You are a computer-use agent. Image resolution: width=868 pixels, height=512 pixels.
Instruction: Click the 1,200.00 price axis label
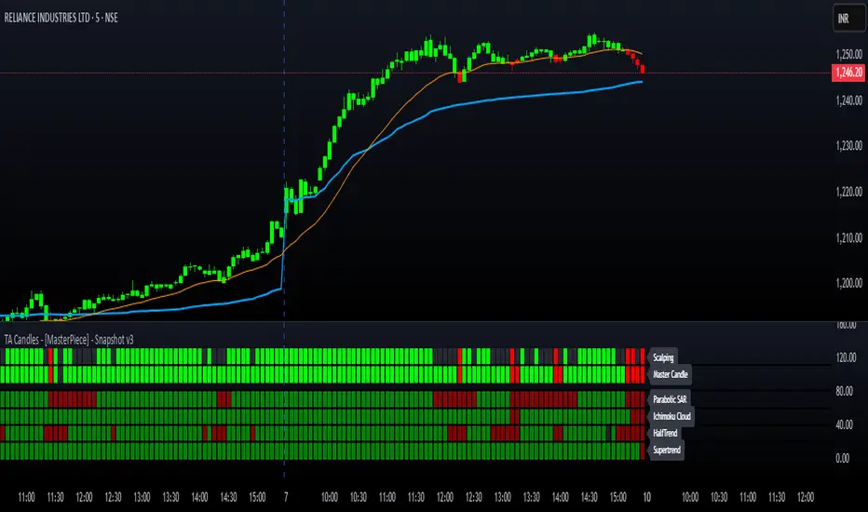coord(849,283)
